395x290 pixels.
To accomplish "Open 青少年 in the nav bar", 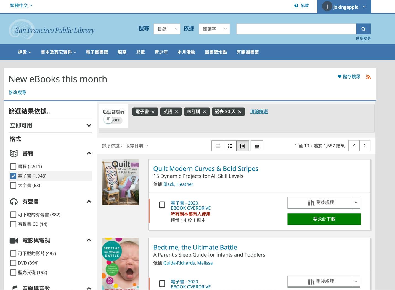I will pyautogui.click(x=161, y=52).
